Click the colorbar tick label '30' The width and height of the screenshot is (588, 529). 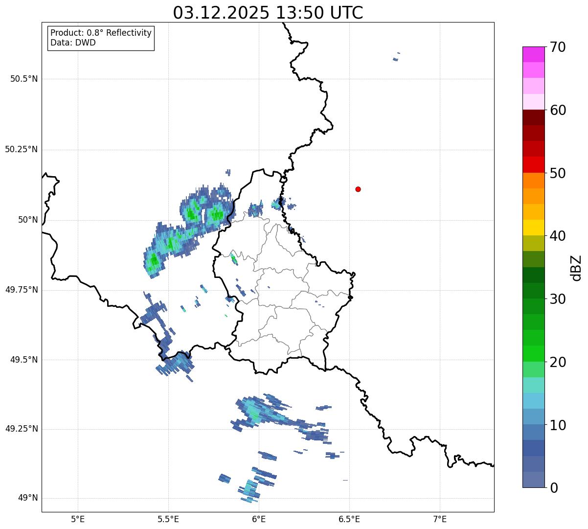coord(557,299)
